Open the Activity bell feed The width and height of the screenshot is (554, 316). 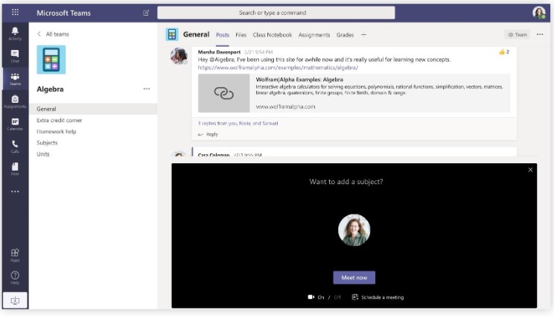coord(15,34)
